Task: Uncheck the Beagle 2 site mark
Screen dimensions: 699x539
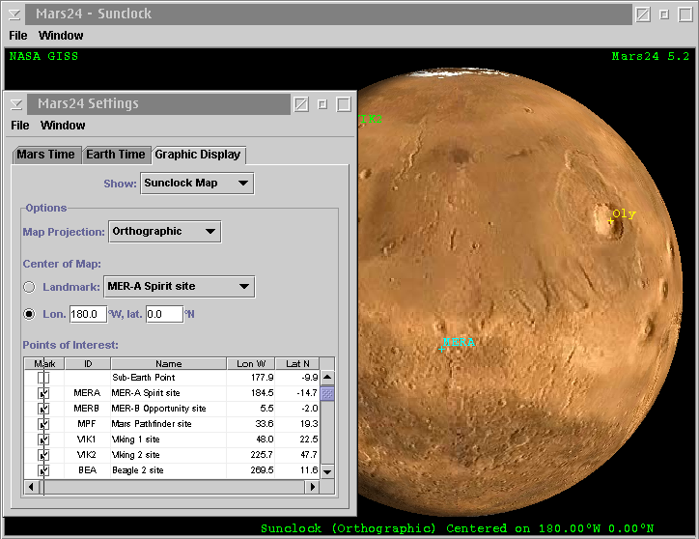Action: click(x=43, y=470)
